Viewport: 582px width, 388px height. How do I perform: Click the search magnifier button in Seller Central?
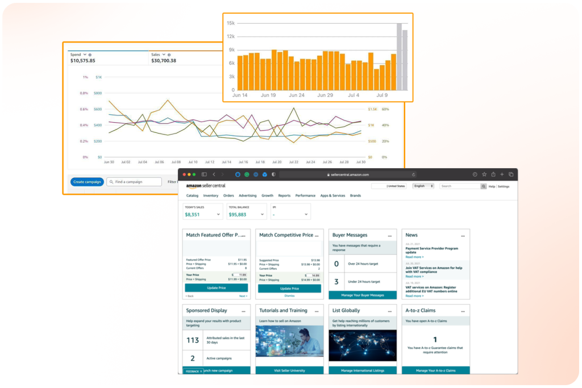(484, 186)
